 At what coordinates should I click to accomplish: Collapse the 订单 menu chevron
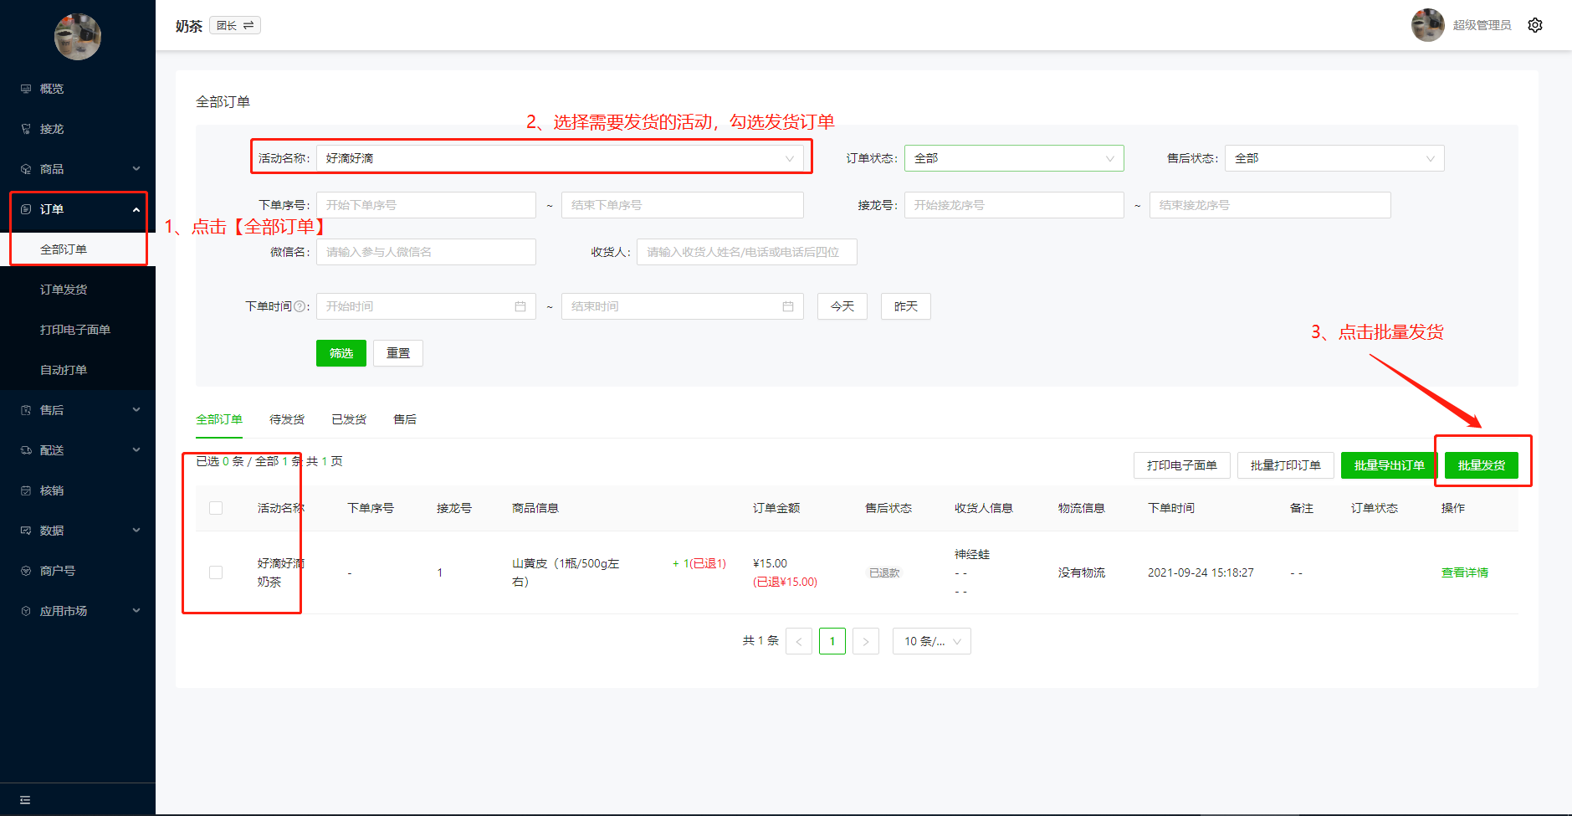pyautogui.click(x=136, y=209)
